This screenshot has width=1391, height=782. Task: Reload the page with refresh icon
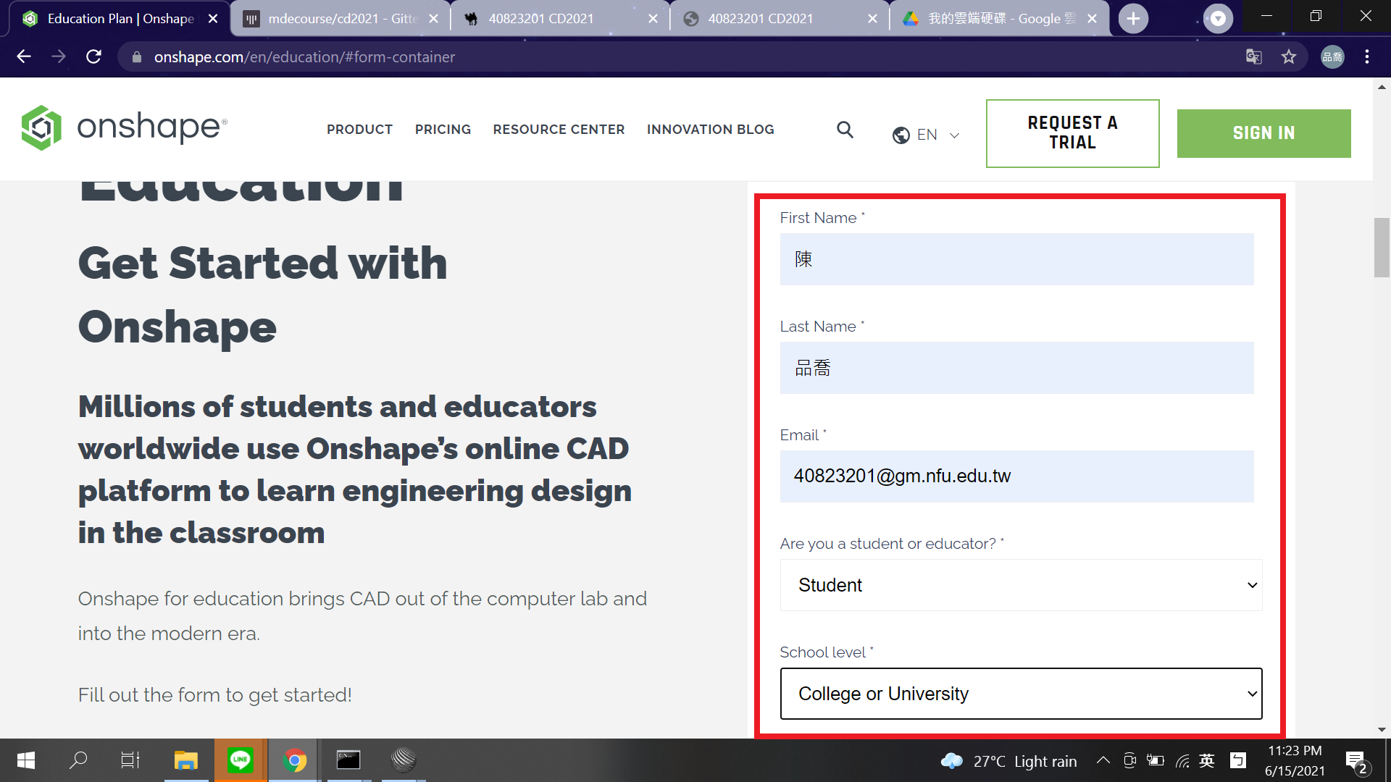93,56
